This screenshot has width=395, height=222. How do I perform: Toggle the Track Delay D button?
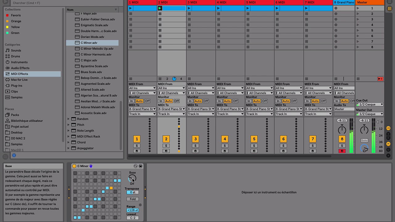pos(389,150)
